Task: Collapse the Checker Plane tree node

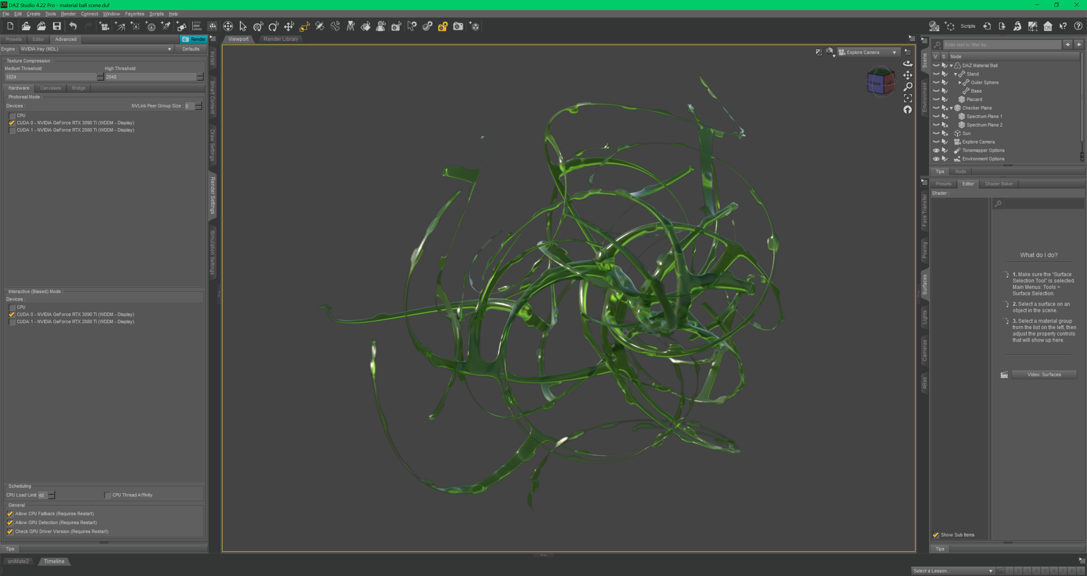Action: (951, 108)
